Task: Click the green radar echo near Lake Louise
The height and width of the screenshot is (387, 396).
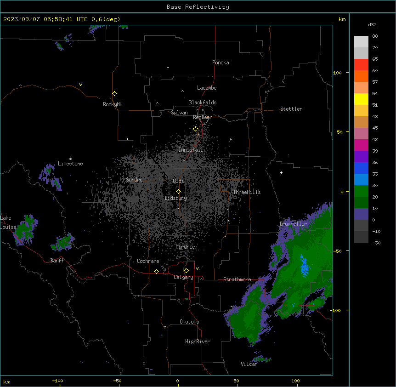Action: tap(25, 230)
